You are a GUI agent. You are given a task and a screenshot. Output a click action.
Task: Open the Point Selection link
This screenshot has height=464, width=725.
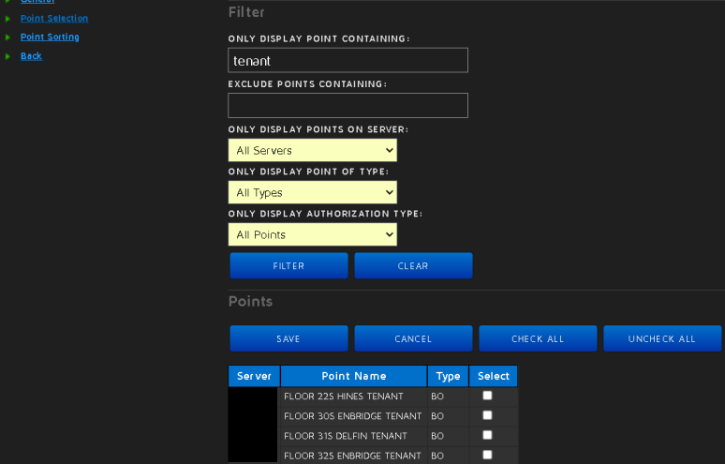tap(54, 18)
